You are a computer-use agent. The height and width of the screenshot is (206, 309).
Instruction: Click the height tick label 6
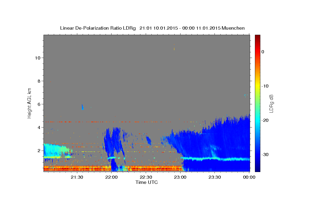click(x=39, y=104)
